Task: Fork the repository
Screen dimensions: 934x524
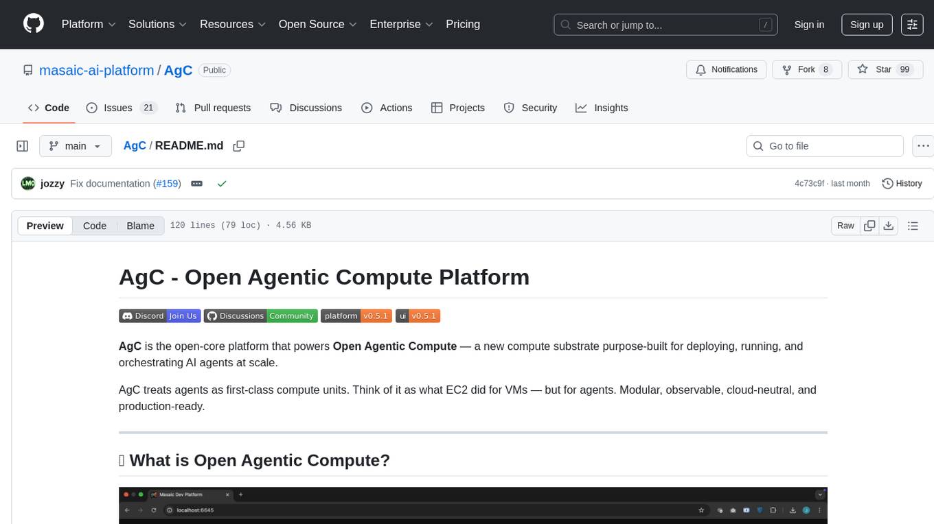Action: (807, 69)
